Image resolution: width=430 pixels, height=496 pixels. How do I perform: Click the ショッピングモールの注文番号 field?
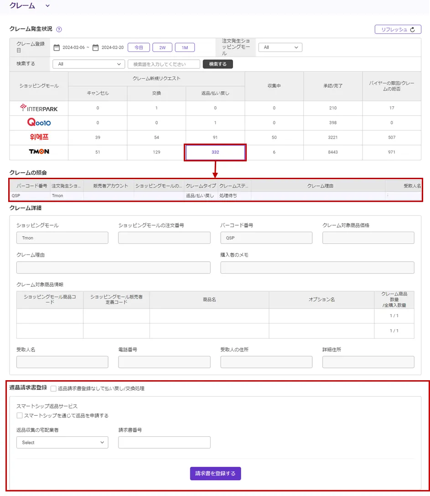164,238
